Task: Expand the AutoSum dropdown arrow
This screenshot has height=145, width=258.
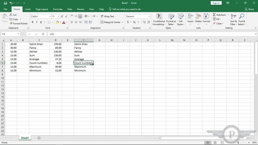Action: 228,15
